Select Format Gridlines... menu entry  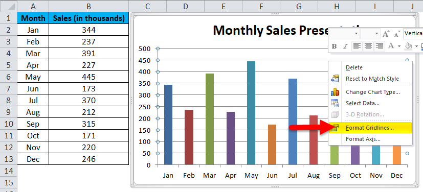pyautogui.click(x=371, y=128)
